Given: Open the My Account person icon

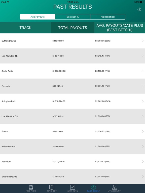Looking at the screenshot, I should [114, 187].
